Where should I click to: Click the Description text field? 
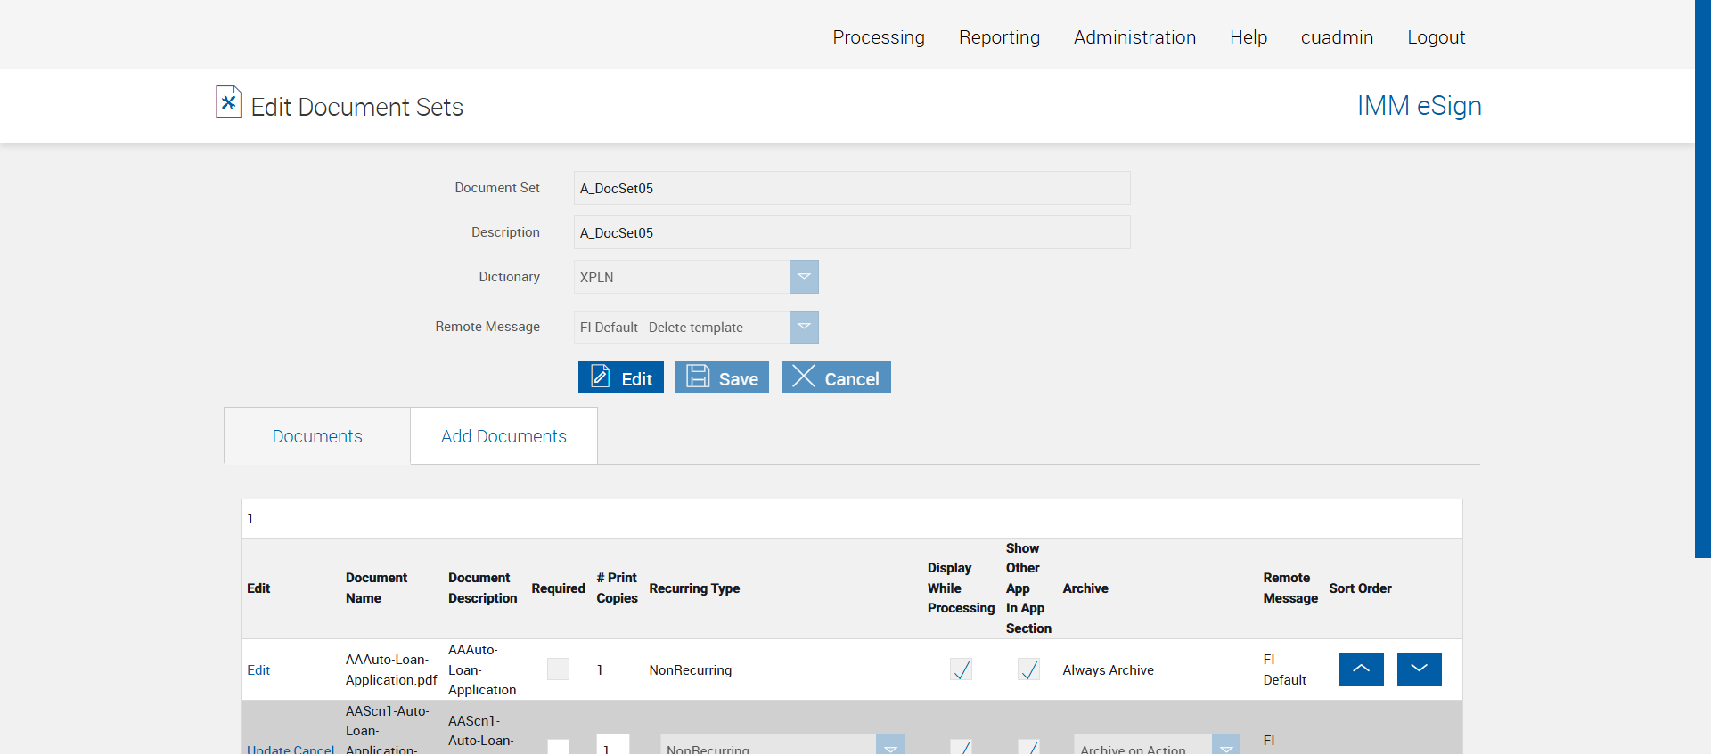(851, 232)
